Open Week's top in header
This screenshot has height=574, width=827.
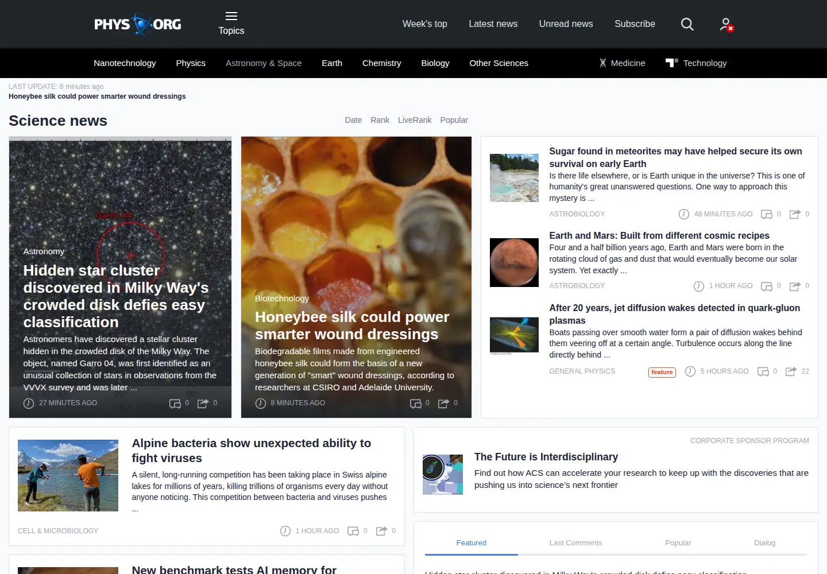coord(425,24)
